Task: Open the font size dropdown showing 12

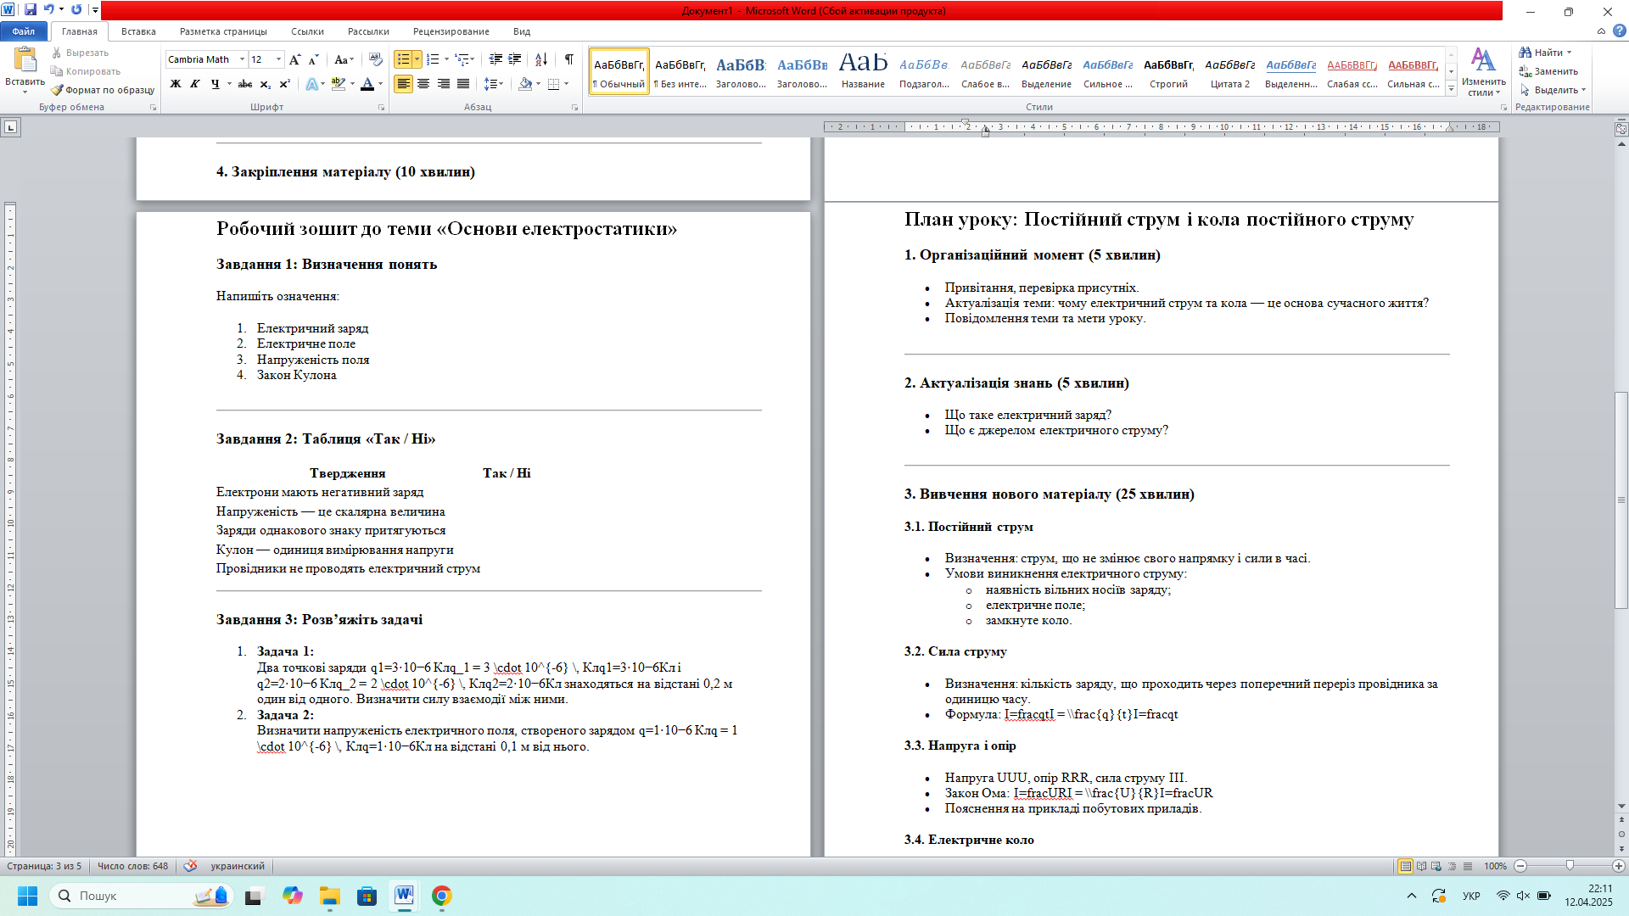Action: [278, 59]
